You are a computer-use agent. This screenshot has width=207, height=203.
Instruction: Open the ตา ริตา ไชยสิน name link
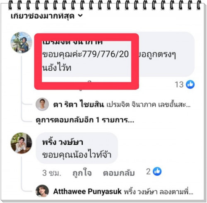click(x=79, y=105)
